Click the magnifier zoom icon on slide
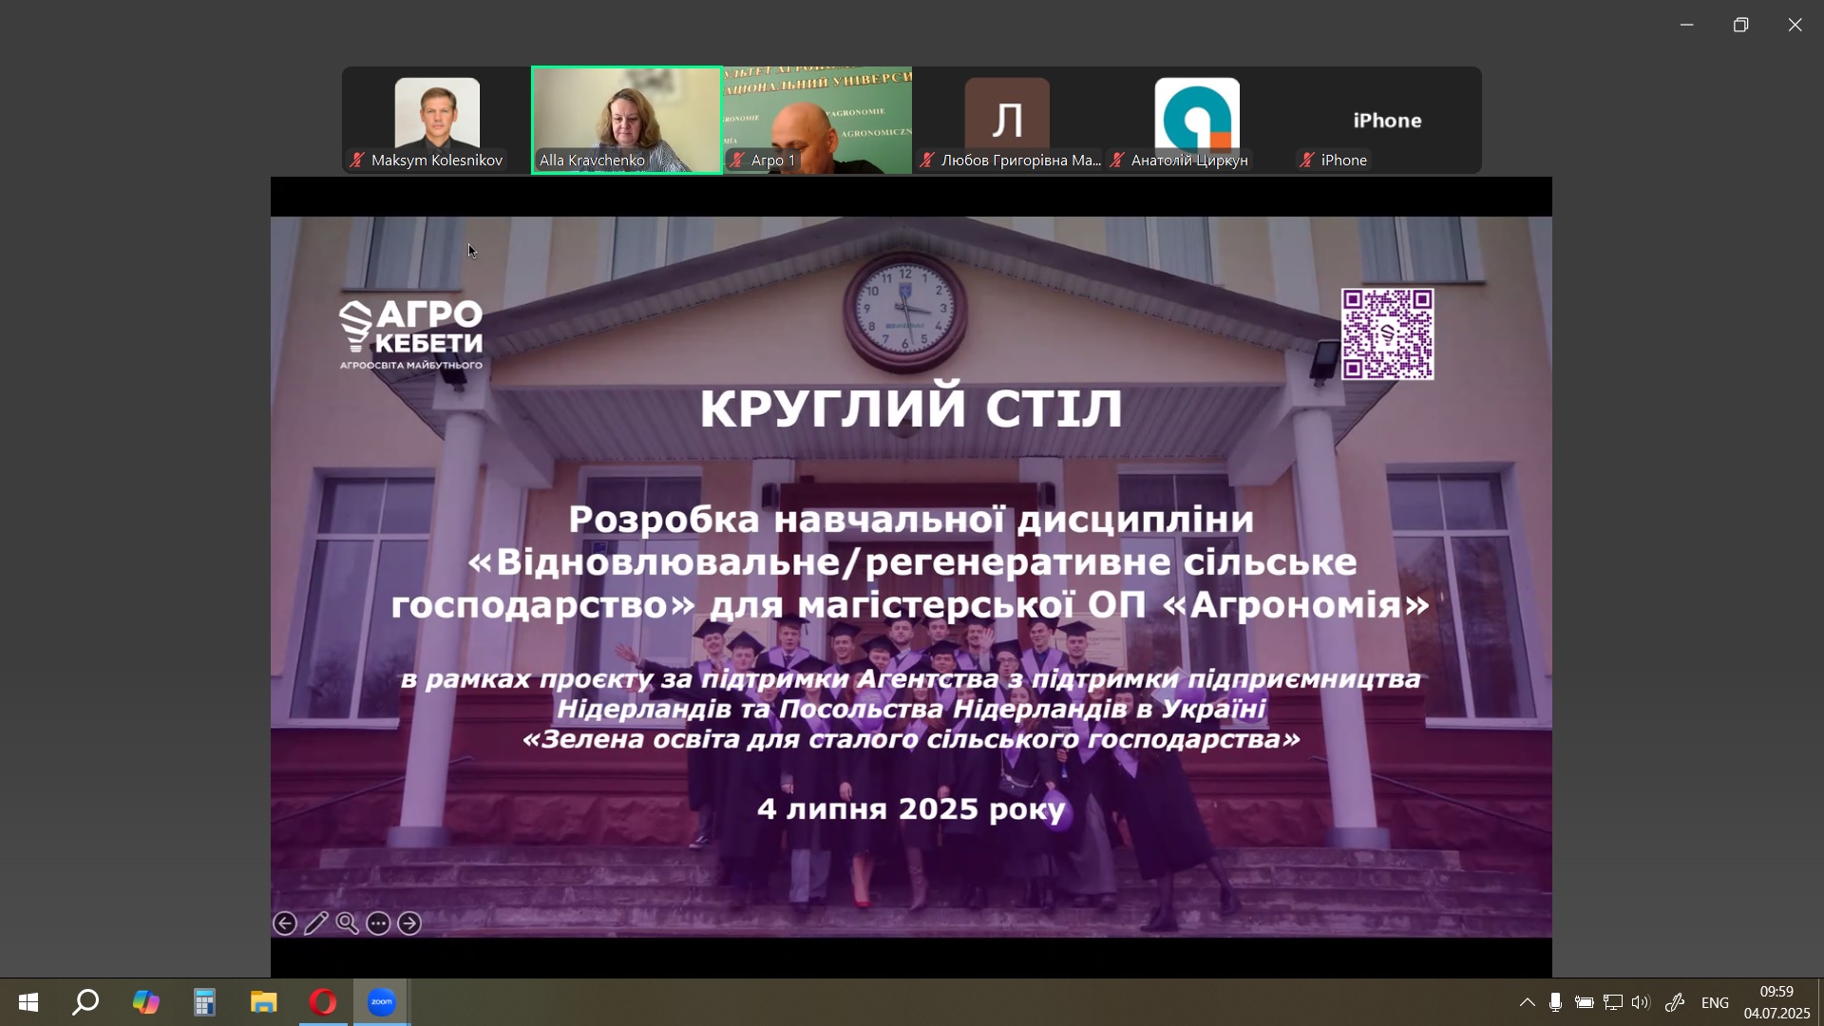 (348, 923)
